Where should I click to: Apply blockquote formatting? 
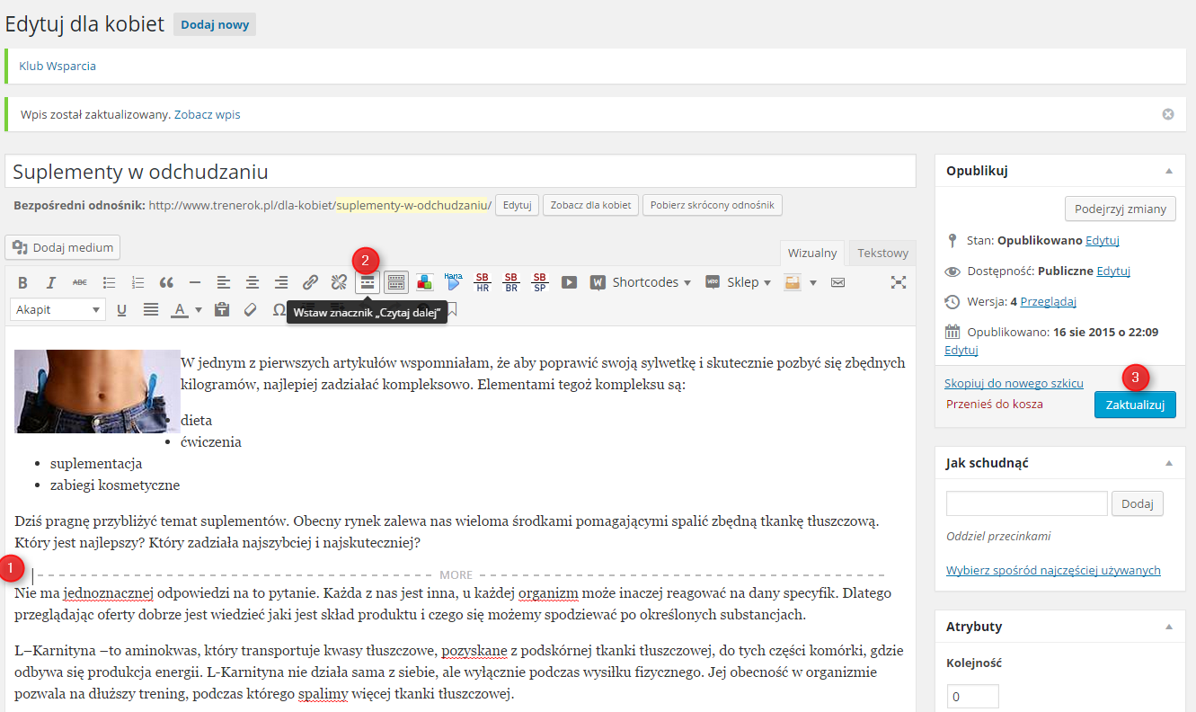(x=166, y=282)
